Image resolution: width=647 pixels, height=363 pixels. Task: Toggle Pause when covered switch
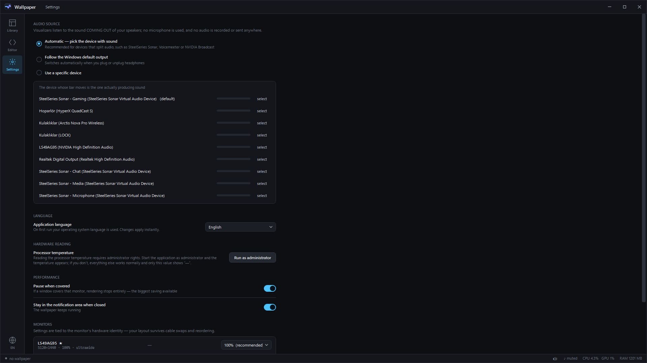[270, 288]
